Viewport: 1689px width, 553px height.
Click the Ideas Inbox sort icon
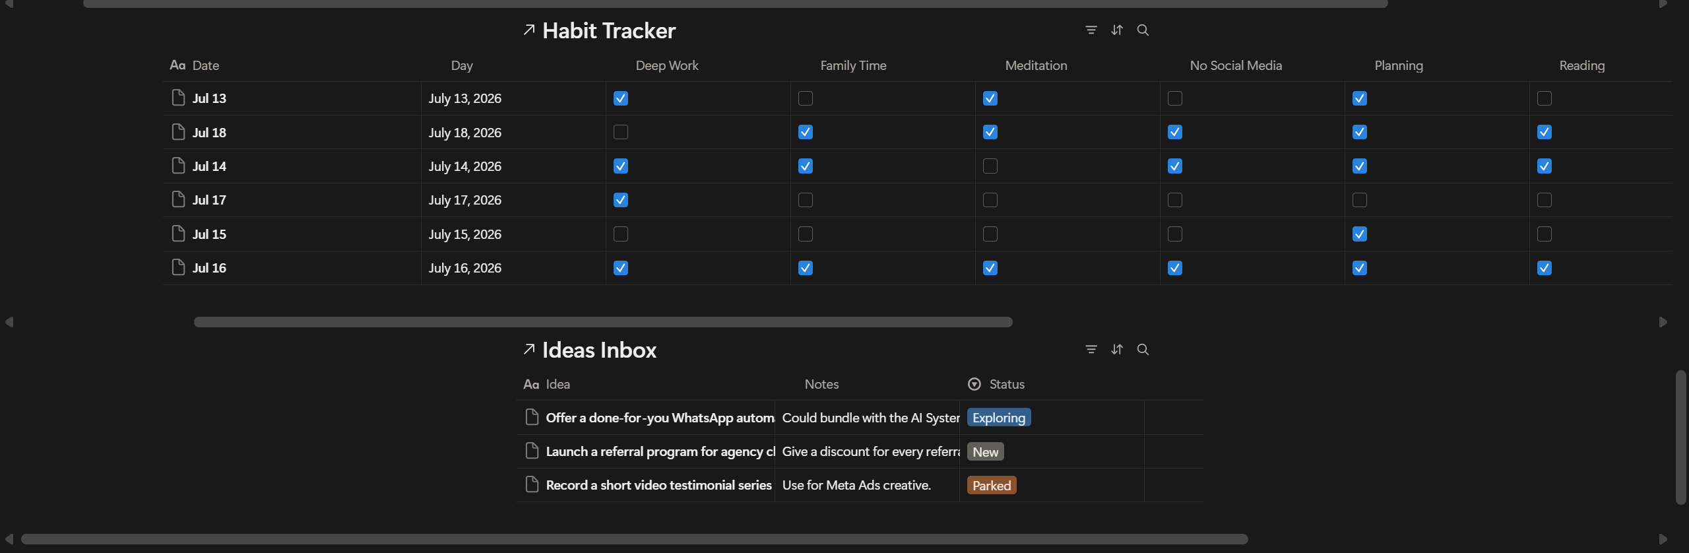tap(1117, 349)
